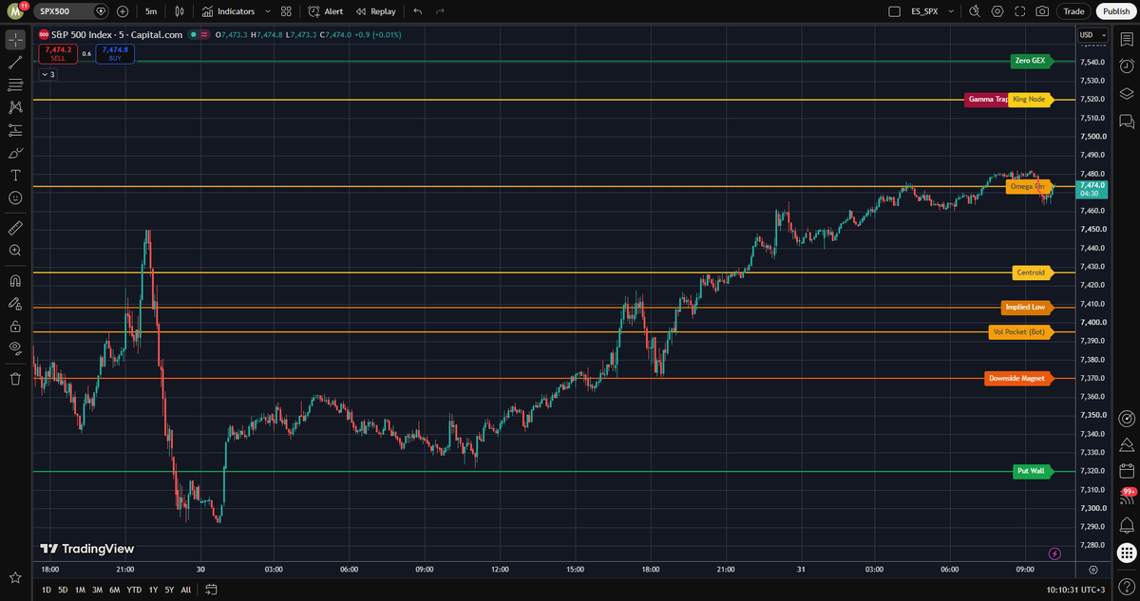
Task: Activate the zoom in tool
Action: click(15, 251)
